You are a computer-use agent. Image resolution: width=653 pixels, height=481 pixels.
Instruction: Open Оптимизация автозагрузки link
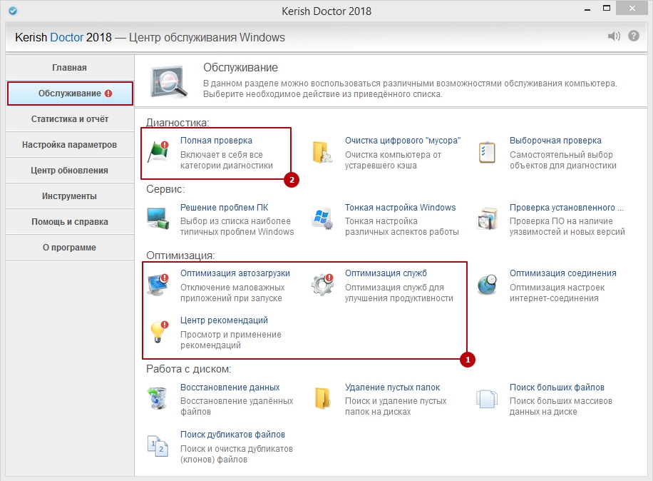click(235, 273)
